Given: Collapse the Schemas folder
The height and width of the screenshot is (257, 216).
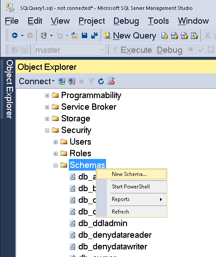Looking at the screenshot, I should pyautogui.click(x=56, y=165).
